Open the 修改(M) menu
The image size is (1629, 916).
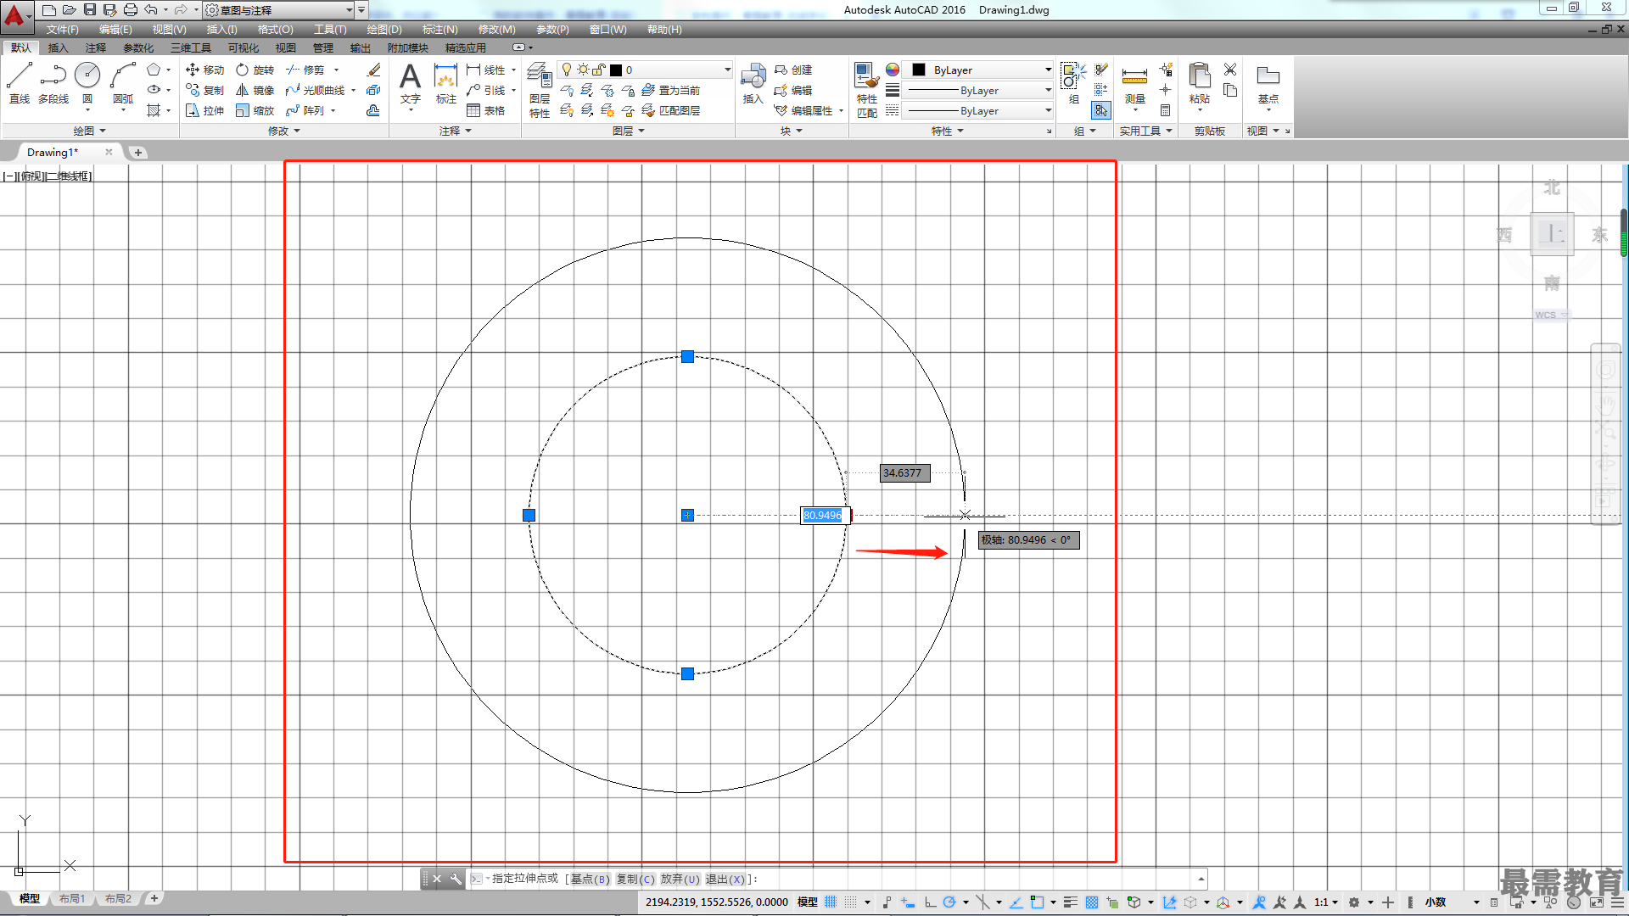(496, 29)
